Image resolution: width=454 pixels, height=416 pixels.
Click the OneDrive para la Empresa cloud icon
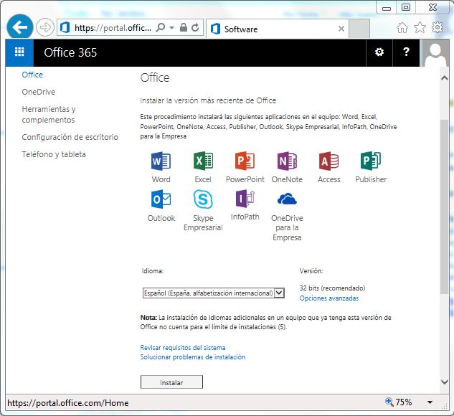point(287,199)
